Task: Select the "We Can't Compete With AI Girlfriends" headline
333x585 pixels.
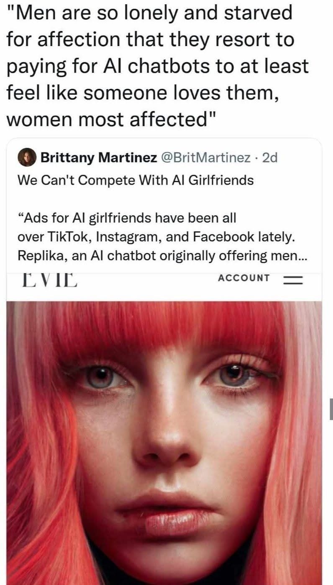Action: [136, 180]
